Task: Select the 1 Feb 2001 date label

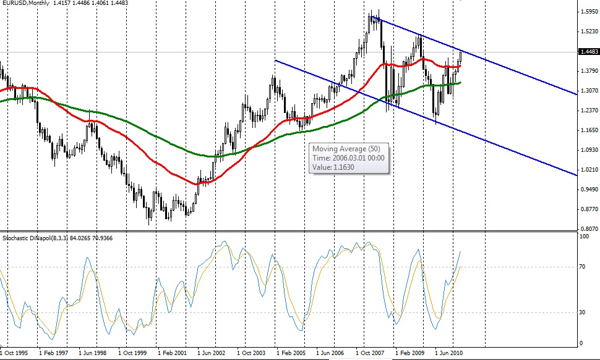Action: pyautogui.click(x=171, y=354)
